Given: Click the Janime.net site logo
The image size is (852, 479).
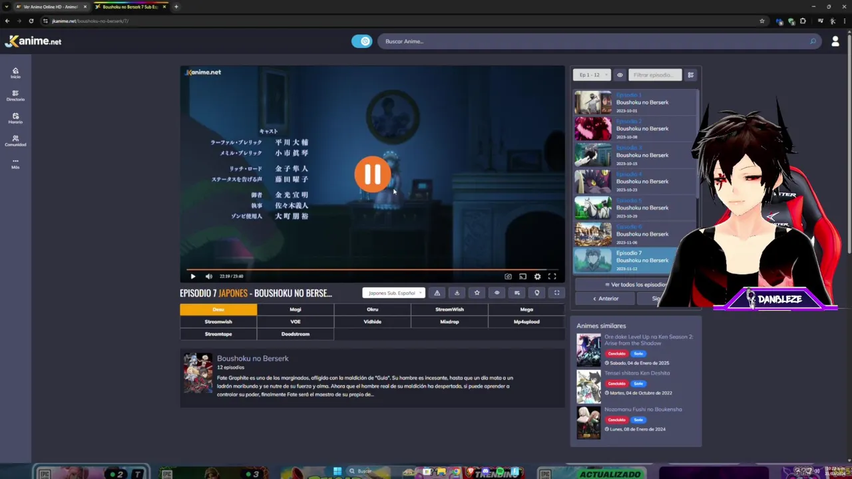Looking at the screenshot, I should point(33,41).
